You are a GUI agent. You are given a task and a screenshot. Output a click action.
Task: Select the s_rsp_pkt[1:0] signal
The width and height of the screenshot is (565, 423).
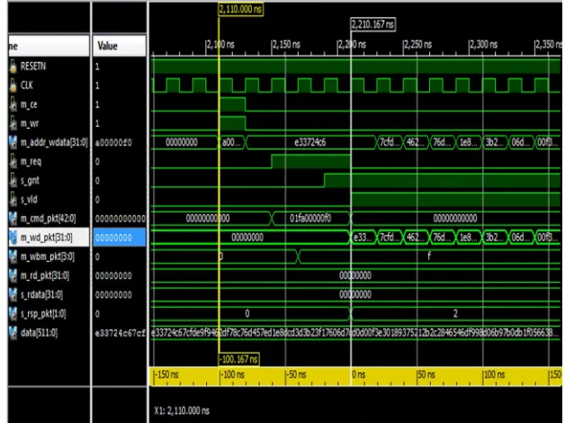pos(43,314)
